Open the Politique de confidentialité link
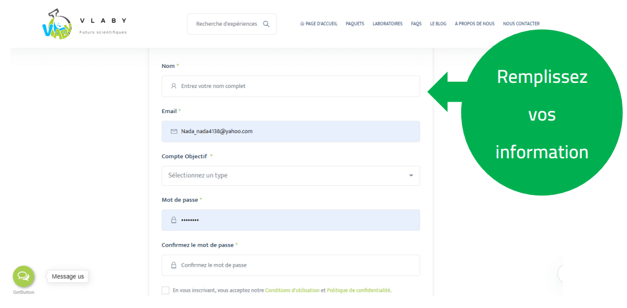This screenshot has width=627, height=308. (x=358, y=290)
